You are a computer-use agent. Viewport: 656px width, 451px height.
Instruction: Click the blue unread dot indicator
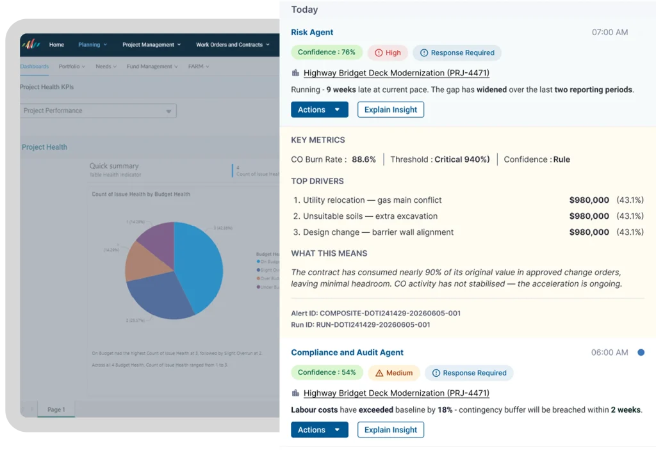pos(641,352)
